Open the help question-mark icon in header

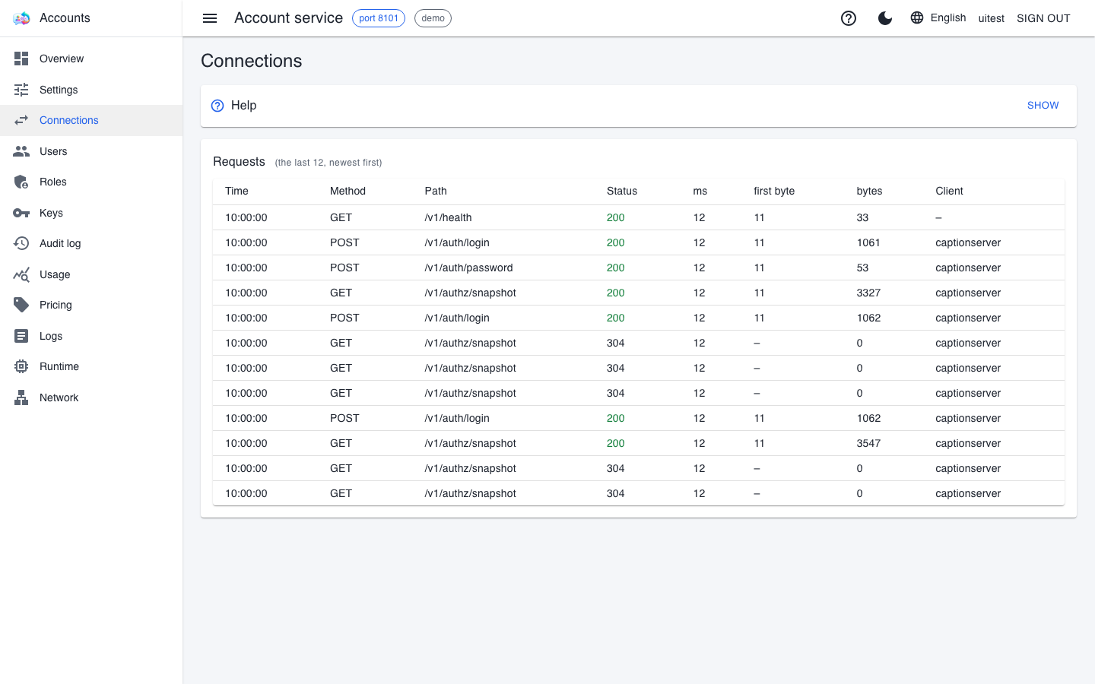849,18
